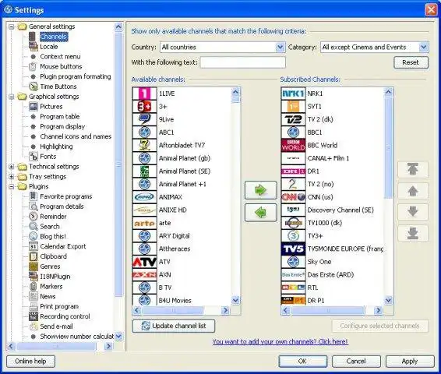Image resolution: width=441 pixels, height=374 pixels.
Task: Click the CNN (us) channel logo
Action: pyautogui.click(x=293, y=197)
